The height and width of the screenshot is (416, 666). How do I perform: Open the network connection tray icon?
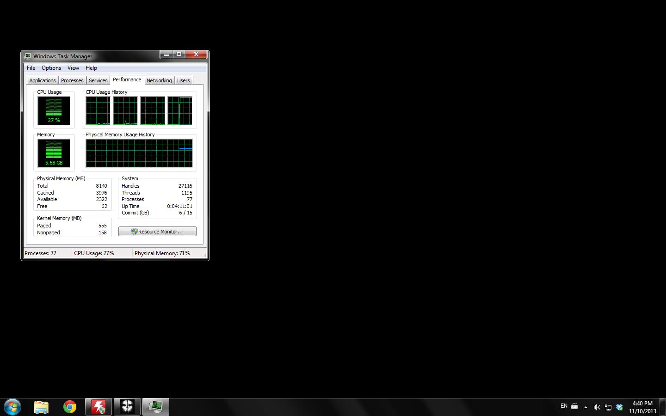pyautogui.click(x=608, y=407)
